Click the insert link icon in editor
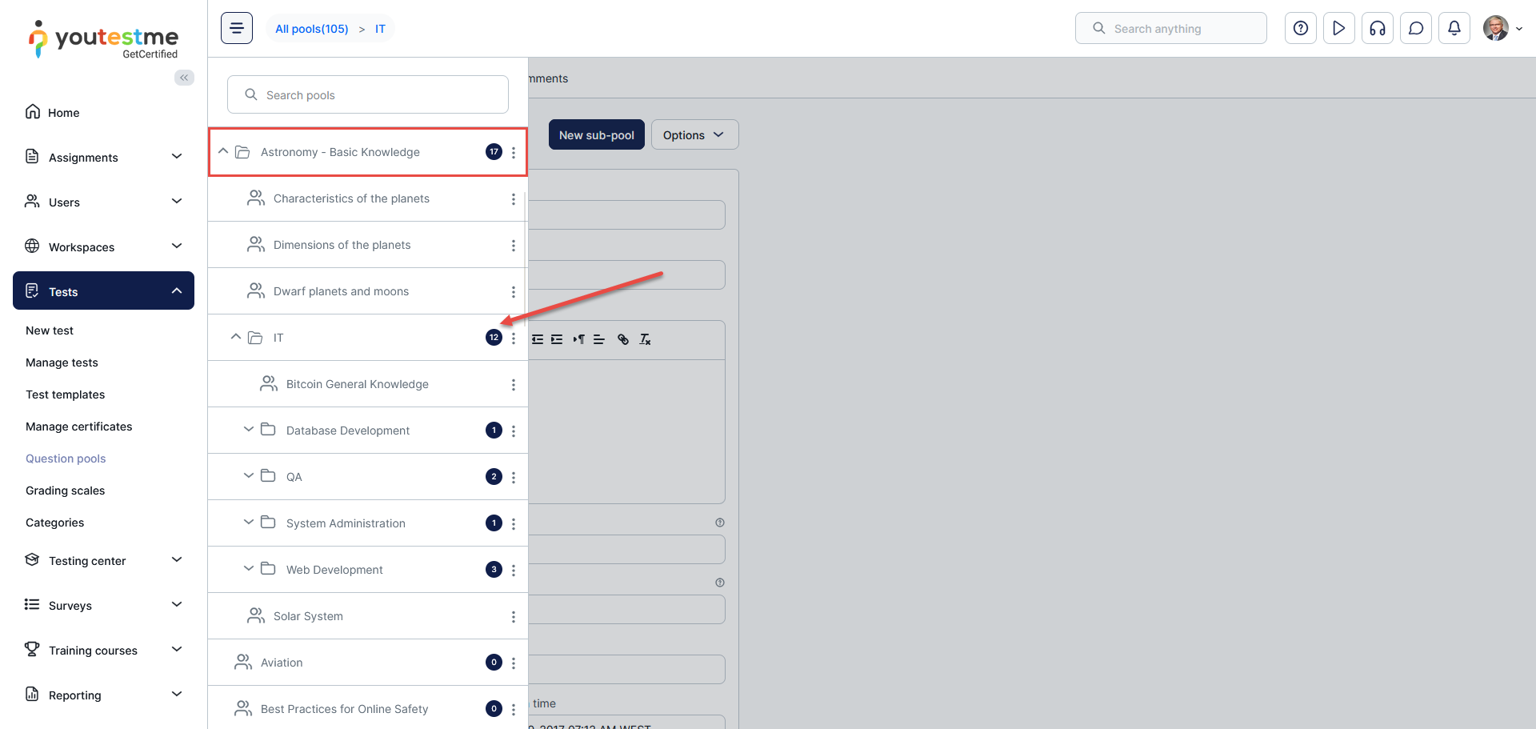The height and width of the screenshot is (729, 1536). (x=623, y=339)
